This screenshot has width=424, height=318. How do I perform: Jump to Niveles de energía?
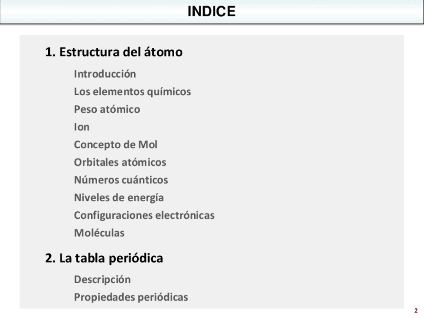point(119,198)
